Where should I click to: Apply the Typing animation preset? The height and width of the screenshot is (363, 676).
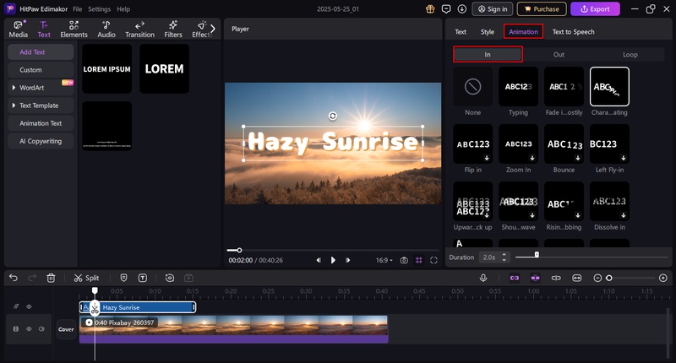tap(518, 87)
